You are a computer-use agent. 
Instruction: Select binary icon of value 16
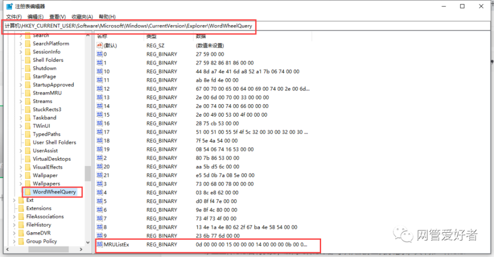(100, 123)
